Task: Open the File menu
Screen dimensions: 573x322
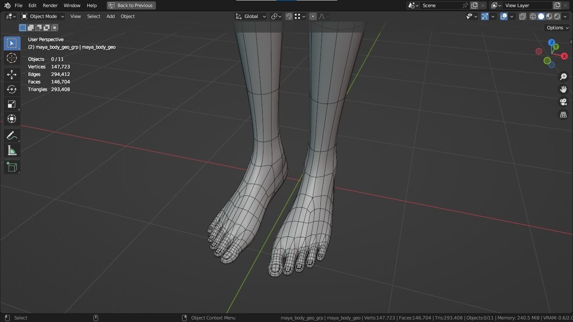Action: (x=18, y=5)
